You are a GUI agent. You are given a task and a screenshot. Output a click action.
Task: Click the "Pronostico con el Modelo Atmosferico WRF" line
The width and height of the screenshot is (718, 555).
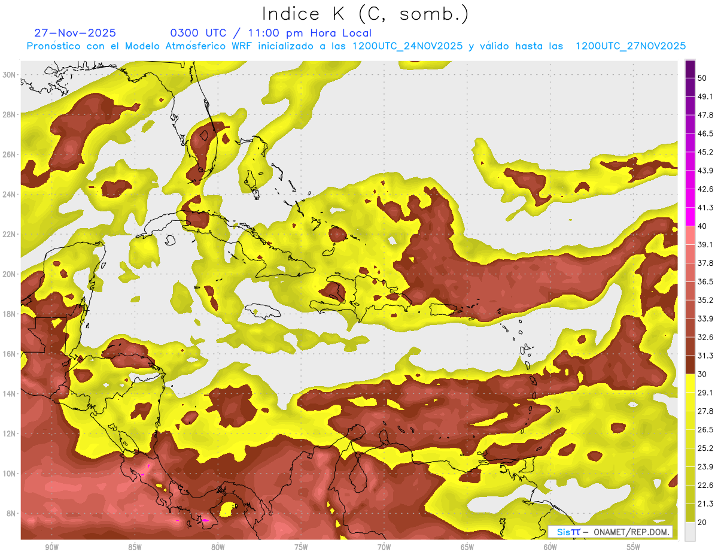[356, 46]
